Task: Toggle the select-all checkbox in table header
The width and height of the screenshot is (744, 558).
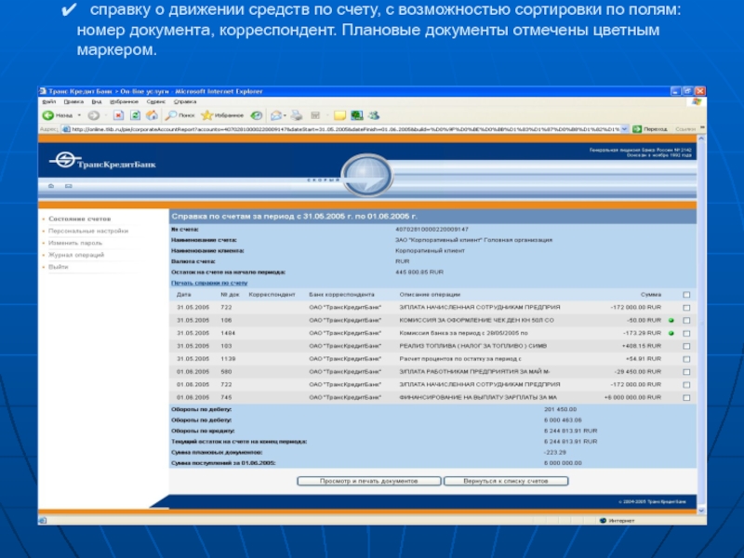Action: (686, 295)
